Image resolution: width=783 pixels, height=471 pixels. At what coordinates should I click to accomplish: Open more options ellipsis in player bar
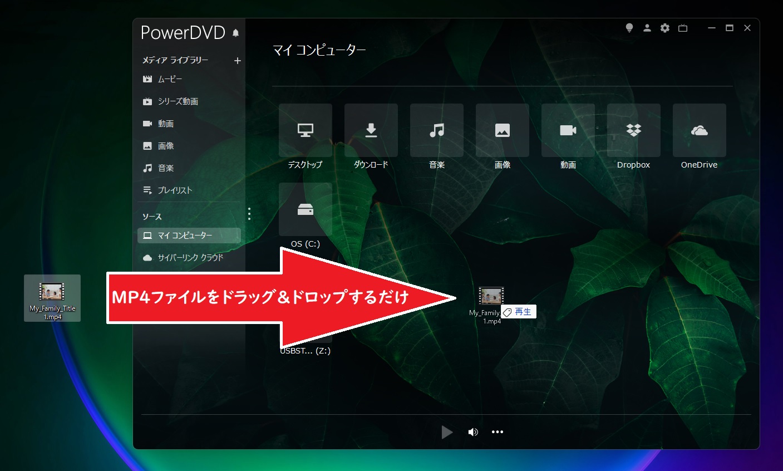click(x=498, y=432)
